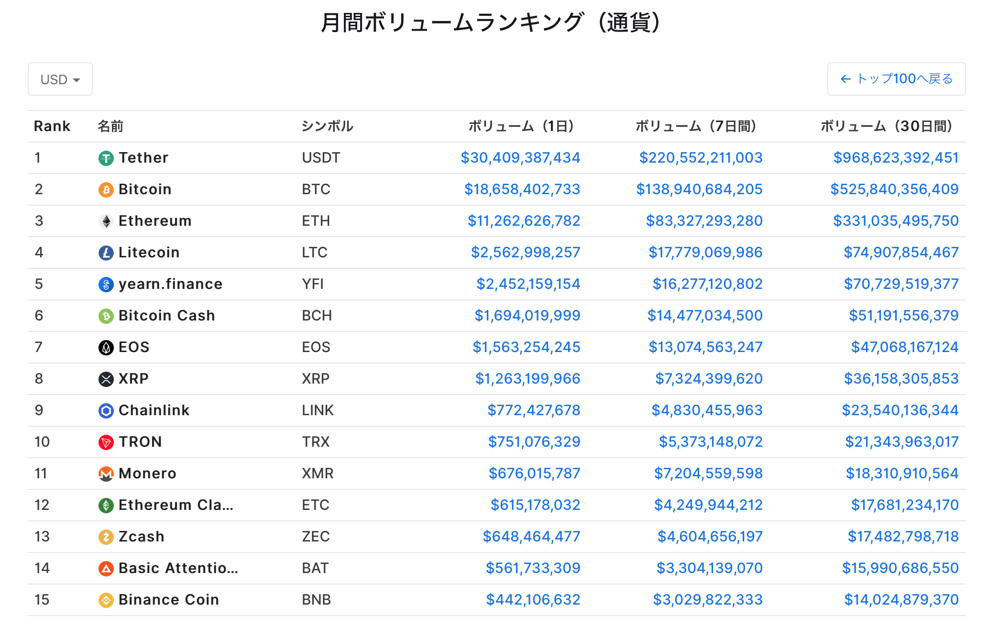Click the yearn.finance blue icon
Image resolution: width=987 pixels, height=618 pixels.
point(106,284)
